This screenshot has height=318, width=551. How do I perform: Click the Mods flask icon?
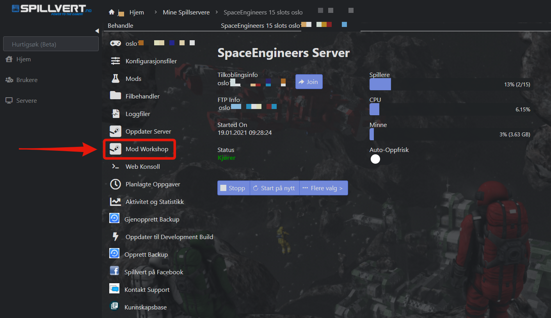pyautogui.click(x=115, y=79)
